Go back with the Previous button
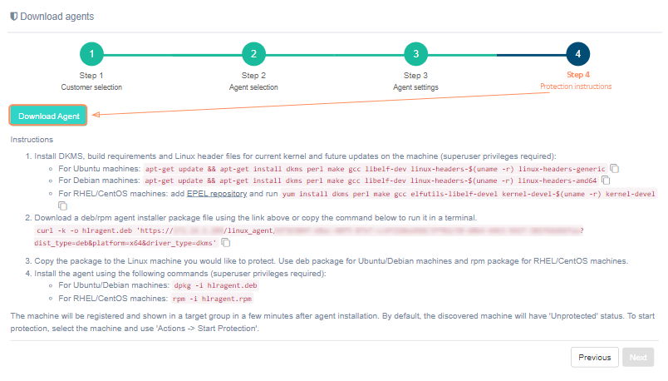Viewport: 668px width, 381px height. coord(594,357)
